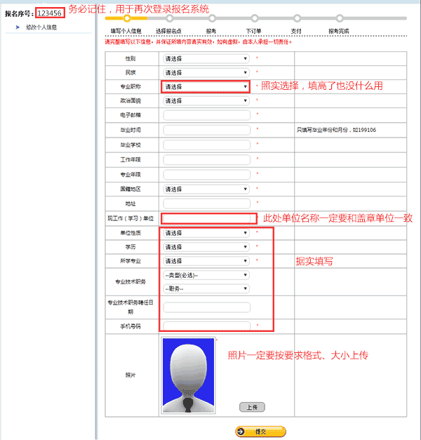Click the 修改个人信息 link in sidebar

[x=41, y=27]
